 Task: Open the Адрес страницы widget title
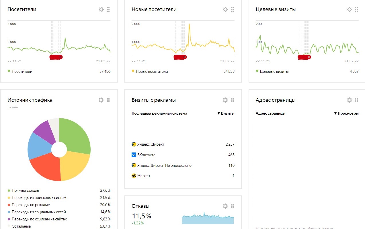(276, 100)
